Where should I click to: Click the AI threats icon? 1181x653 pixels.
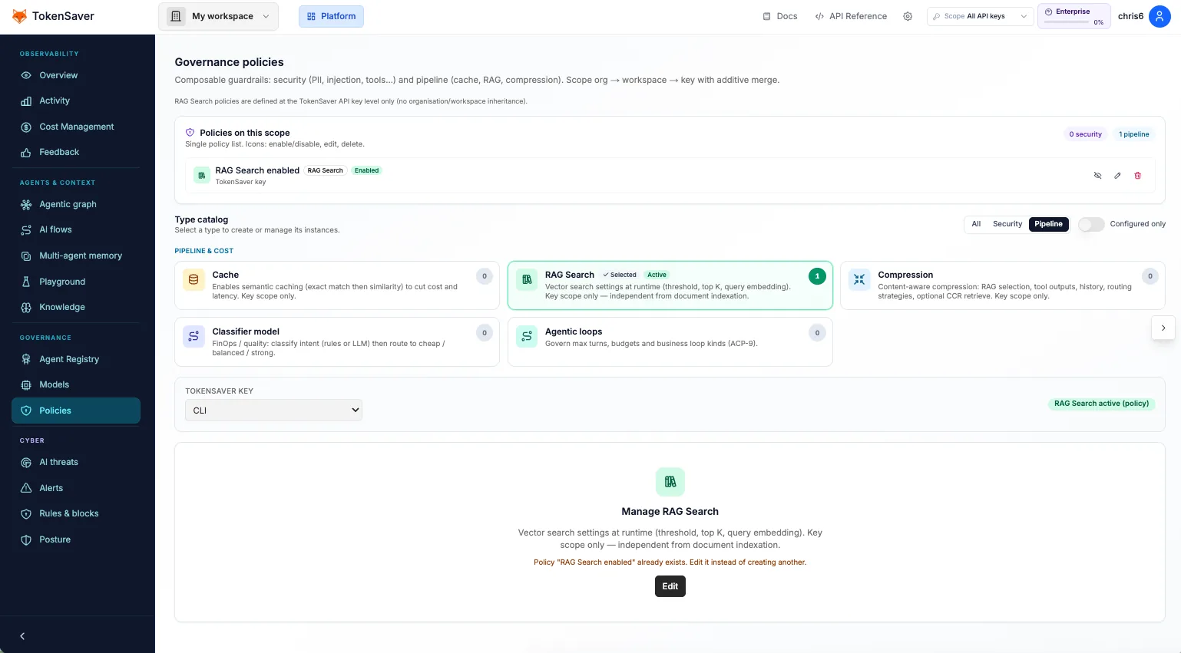coord(26,462)
